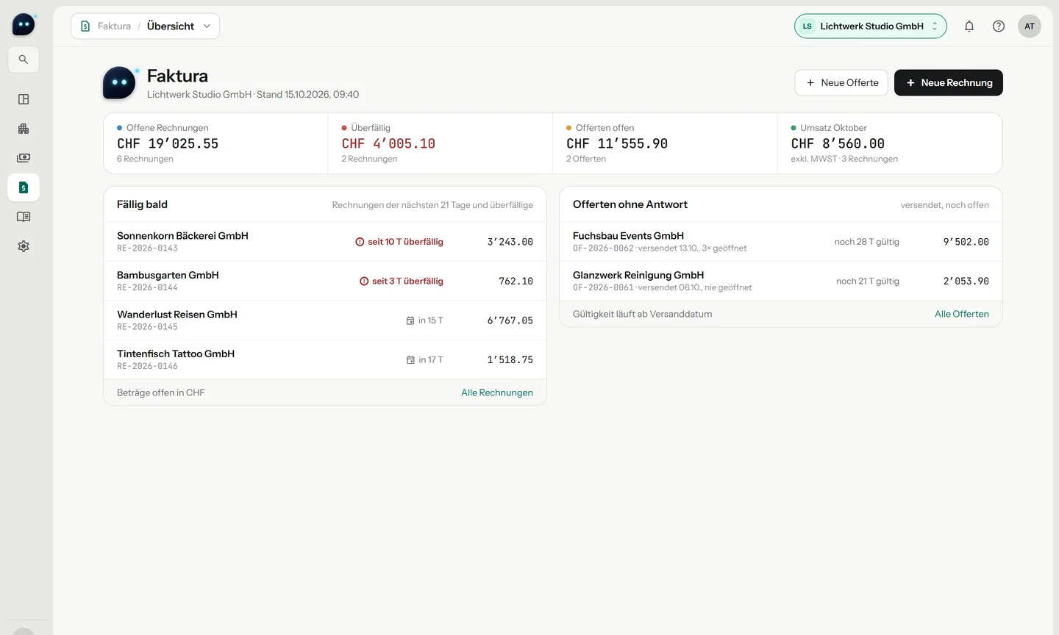The image size is (1059, 635).
Task: Click calendar icon next to "in 15 T"
Action: tap(410, 320)
